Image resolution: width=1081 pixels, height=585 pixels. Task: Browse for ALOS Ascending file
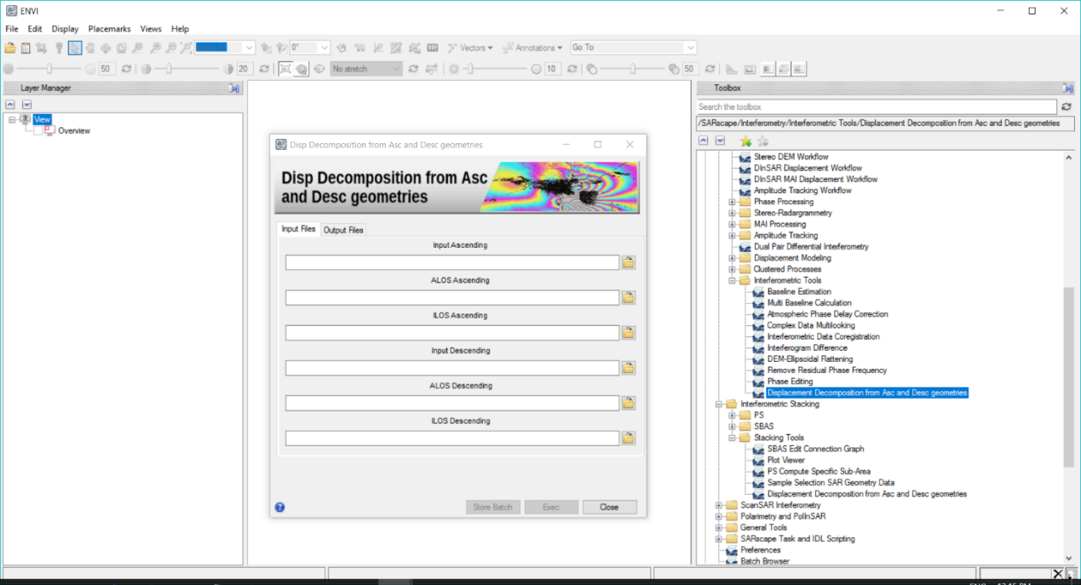pos(629,297)
